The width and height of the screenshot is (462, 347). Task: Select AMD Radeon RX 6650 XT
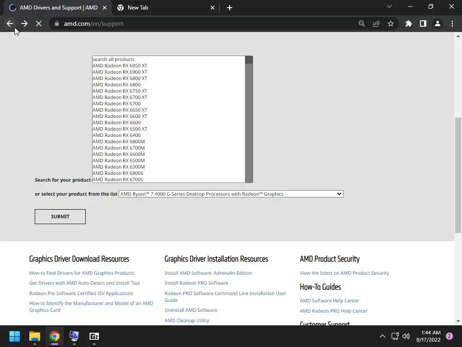(x=169, y=110)
